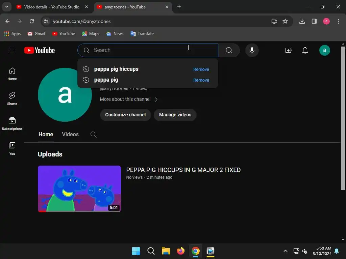Open Shorts in the sidebar
Viewport: 346px width, 259px height.
(12, 99)
